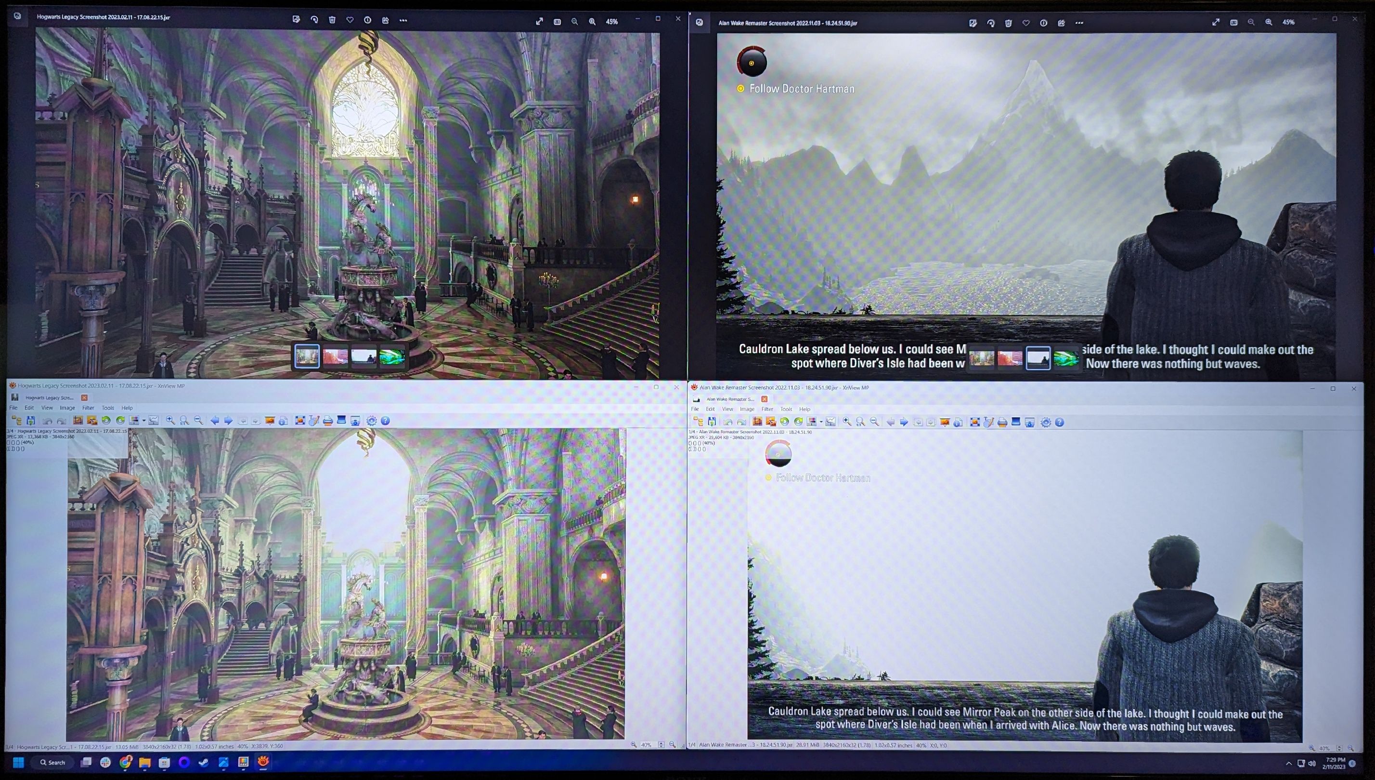Show file info for the Alan Wake photo
This screenshot has width=1375, height=780.
click(x=1043, y=23)
